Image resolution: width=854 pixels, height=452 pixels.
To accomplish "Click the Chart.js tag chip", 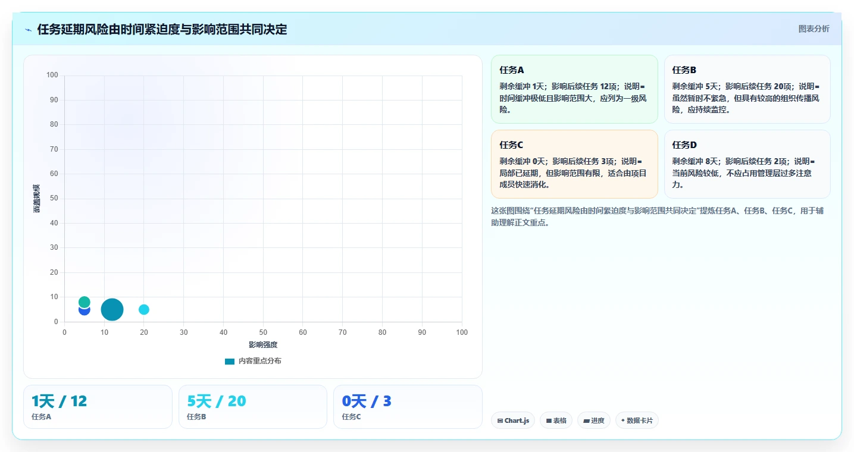I will click(x=513, y=420).
